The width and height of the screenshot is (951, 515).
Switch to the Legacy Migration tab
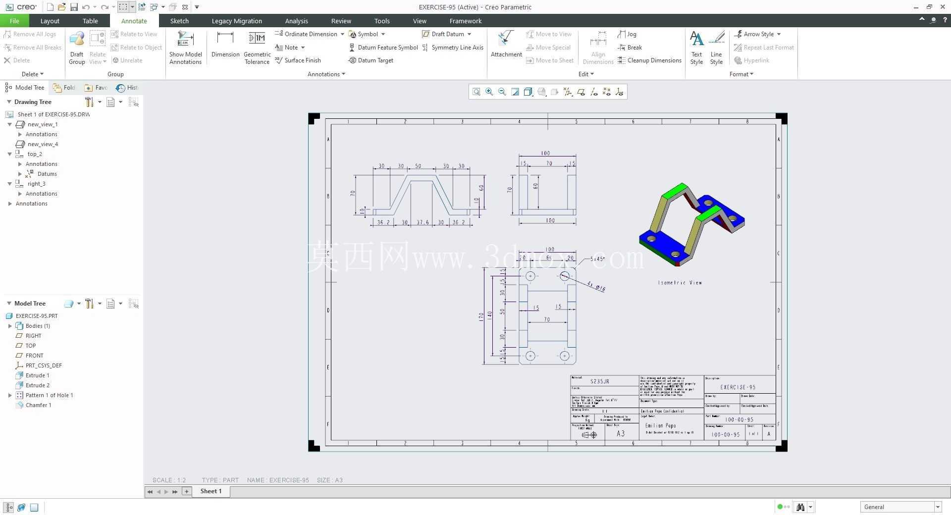pos(237,21)
